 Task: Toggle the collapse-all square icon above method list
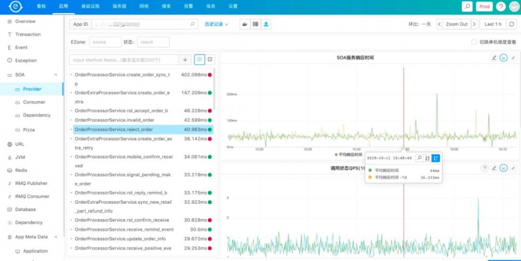[x=210, y=59]
